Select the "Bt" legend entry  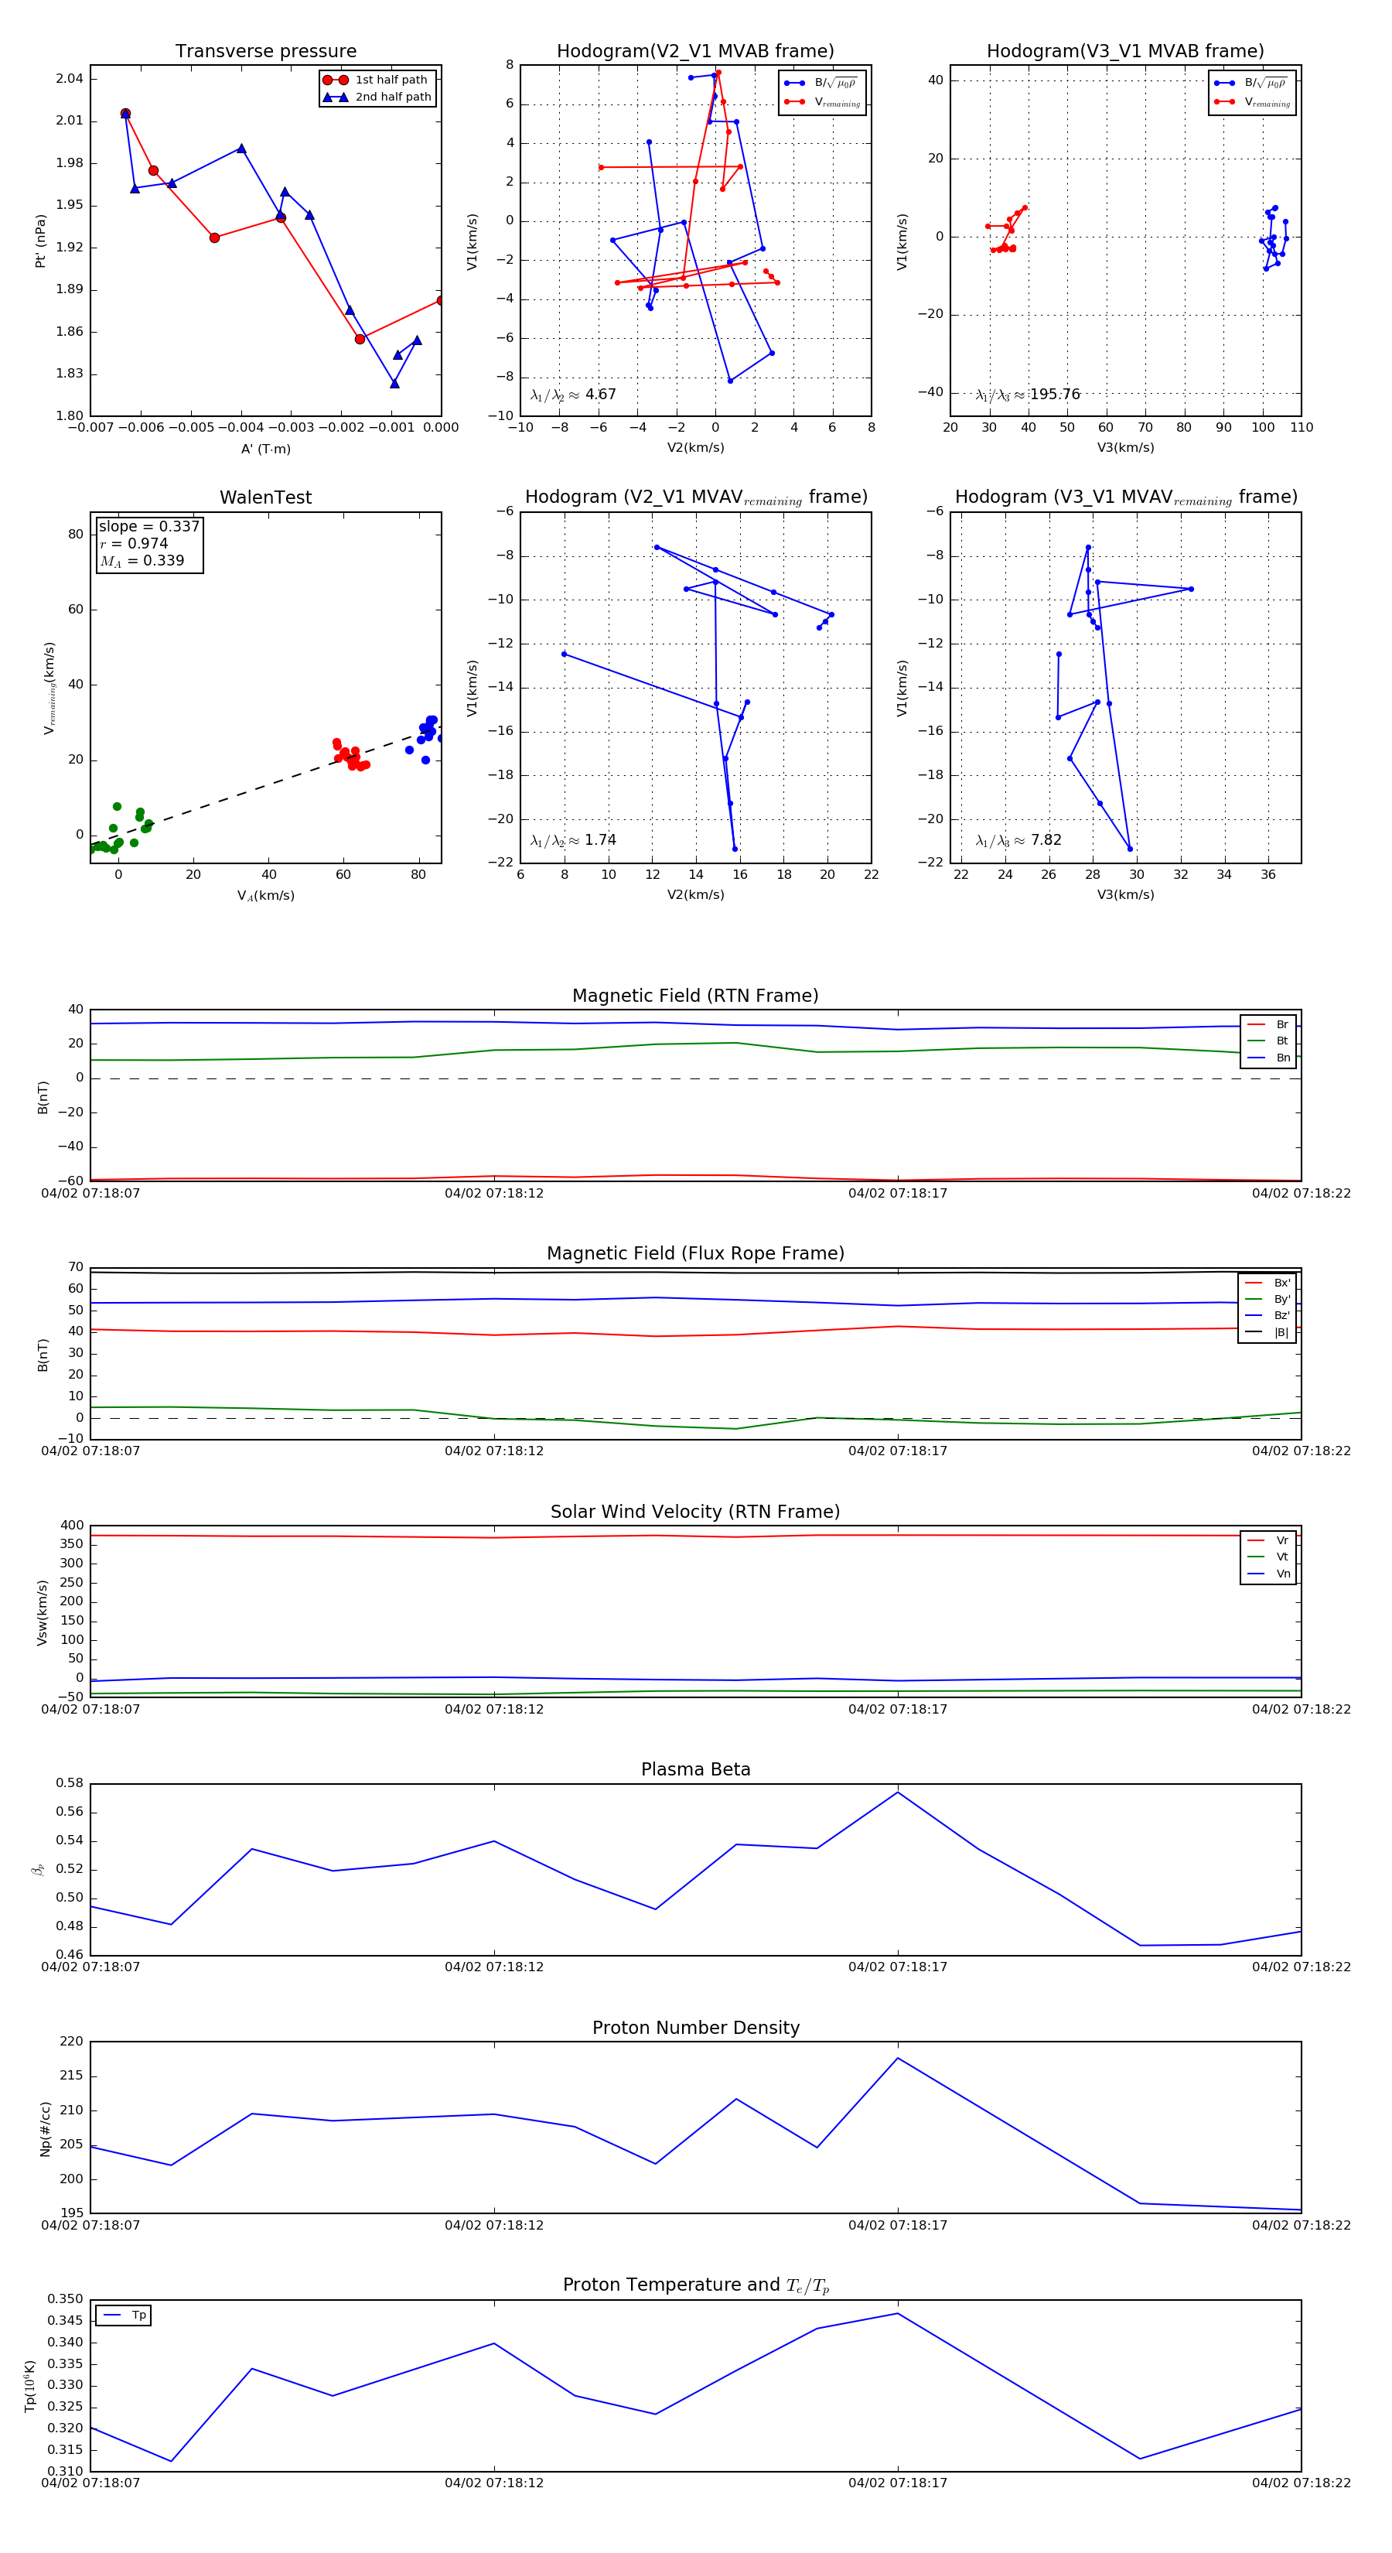tap(1268, 1041)
